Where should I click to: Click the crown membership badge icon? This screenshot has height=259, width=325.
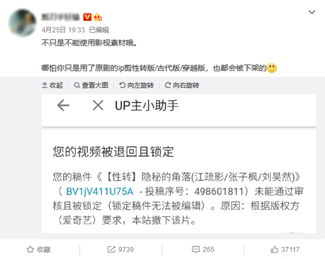97,17
